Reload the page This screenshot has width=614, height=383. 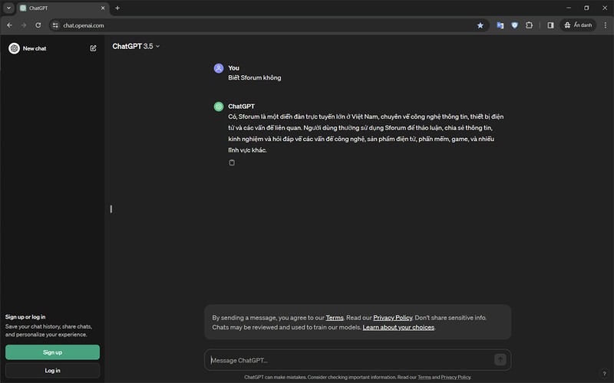coord(38,25)
